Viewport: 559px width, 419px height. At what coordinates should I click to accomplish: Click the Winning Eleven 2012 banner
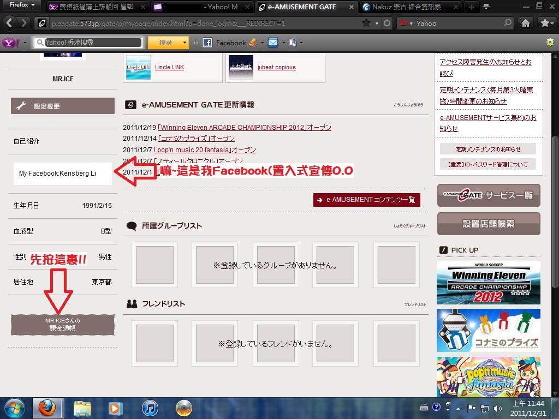click(488, 283)
